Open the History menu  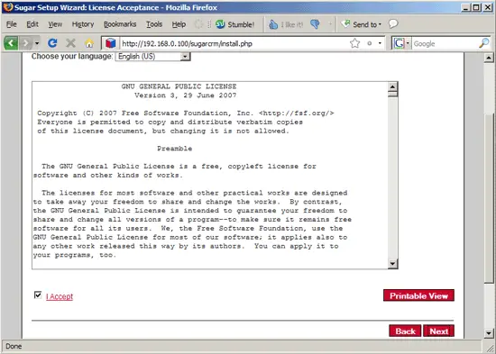point(83,24)
